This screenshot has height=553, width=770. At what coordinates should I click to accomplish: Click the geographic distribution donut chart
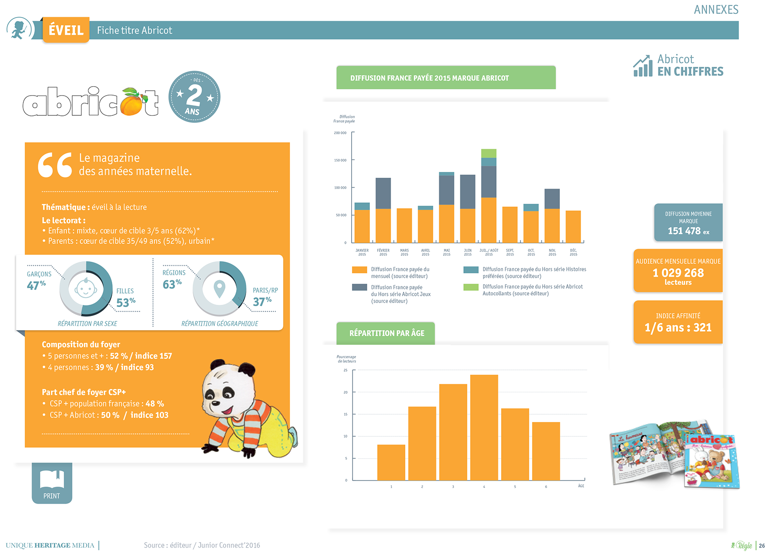pyautogui.click(x=220, y=289)
